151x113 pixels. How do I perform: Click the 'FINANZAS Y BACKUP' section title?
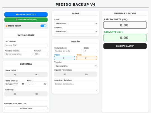coord(125,13)
